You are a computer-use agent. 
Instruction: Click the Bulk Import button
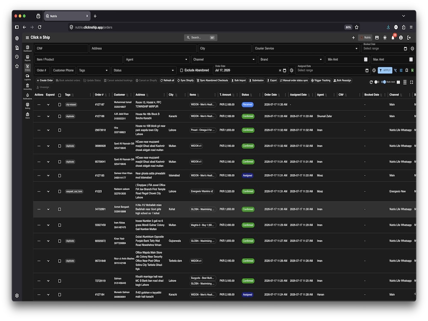(x=238, y=80)
